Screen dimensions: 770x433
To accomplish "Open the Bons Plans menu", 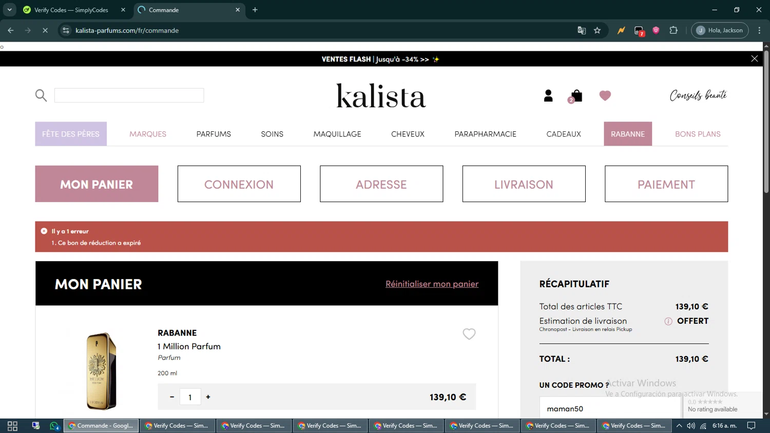I will [698, 134].
